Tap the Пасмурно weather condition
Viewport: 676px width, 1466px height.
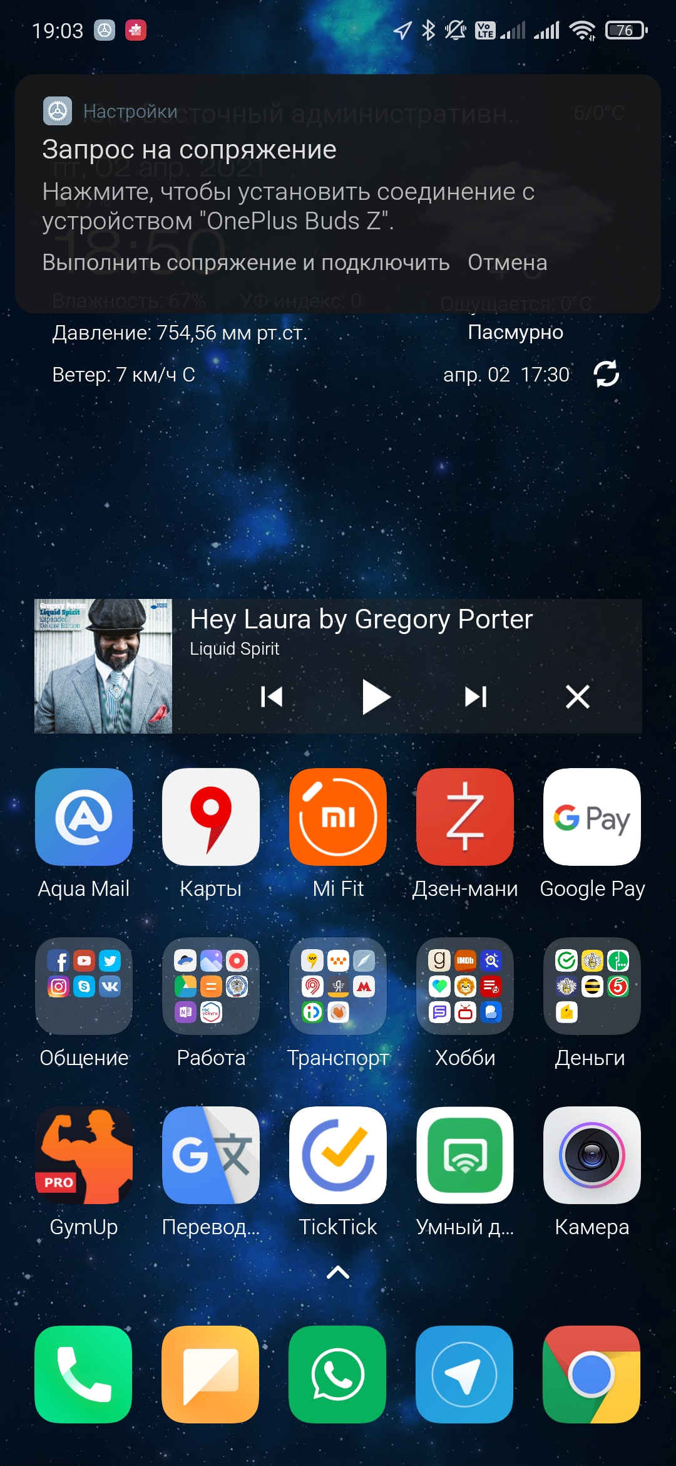click(516, 332)
